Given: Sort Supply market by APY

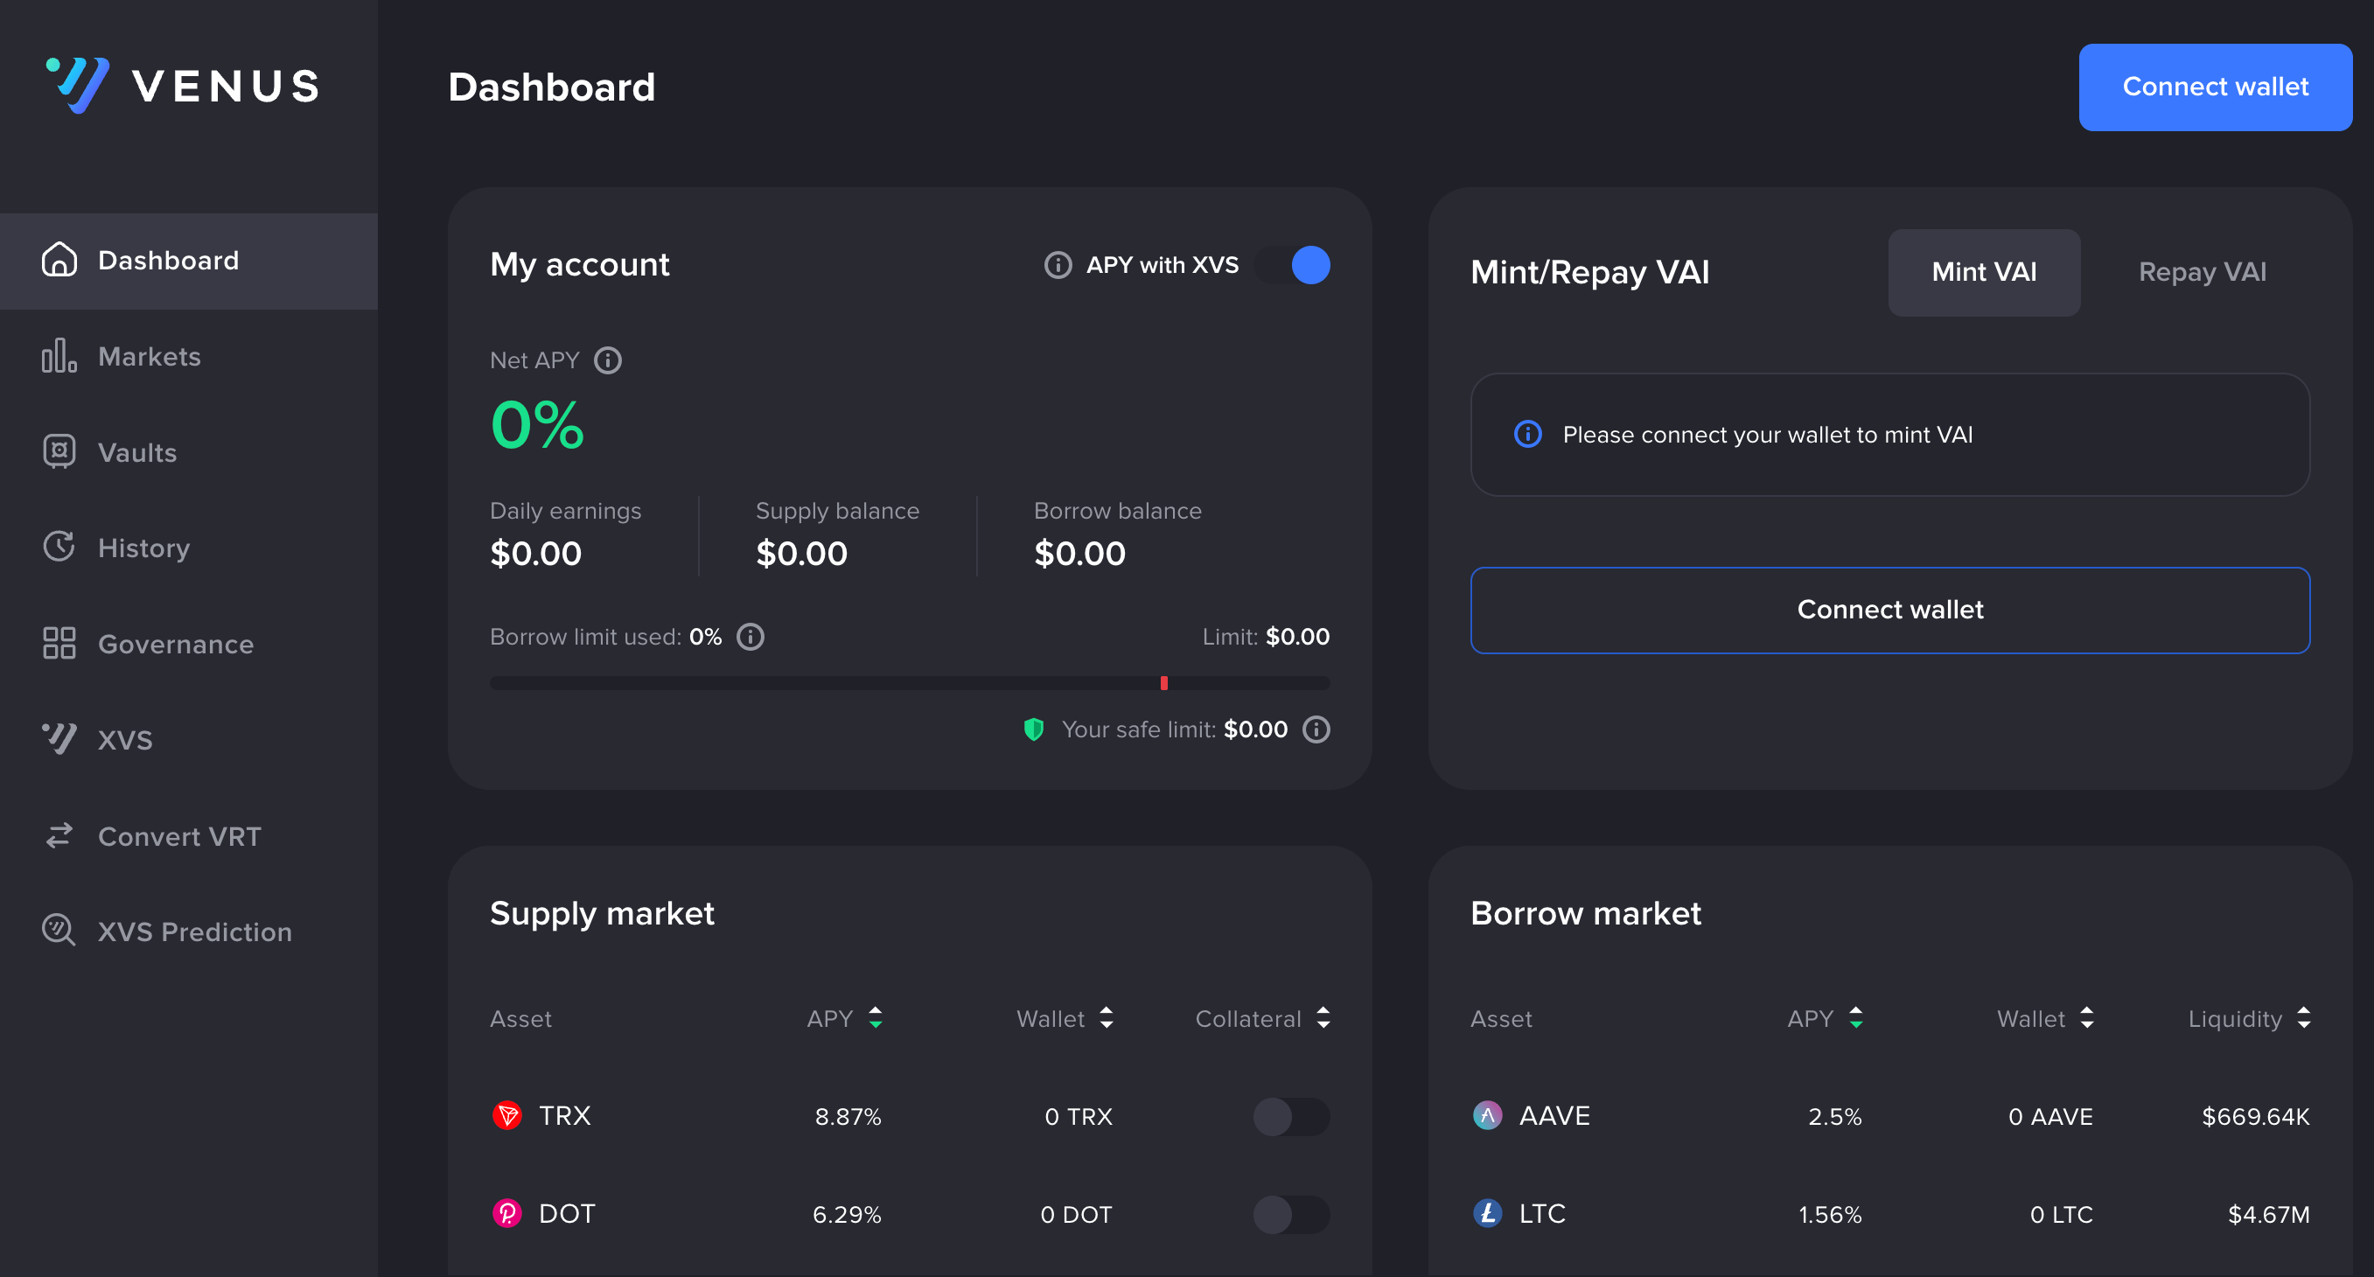Looking at the screenshot, I should coord(845,1018).
